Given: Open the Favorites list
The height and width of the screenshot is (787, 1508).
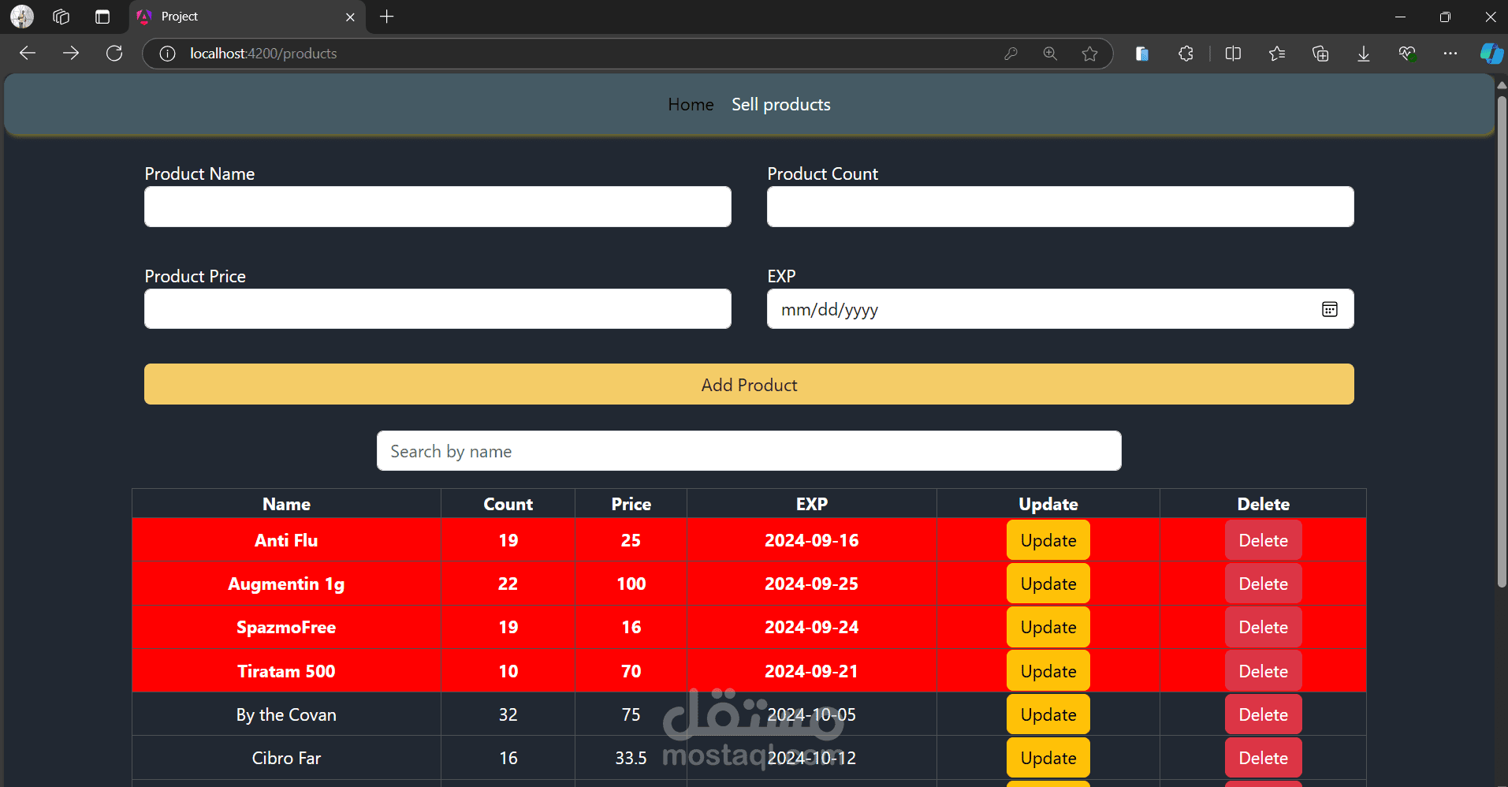Looking at the screenshot, I should [1277, 54].
